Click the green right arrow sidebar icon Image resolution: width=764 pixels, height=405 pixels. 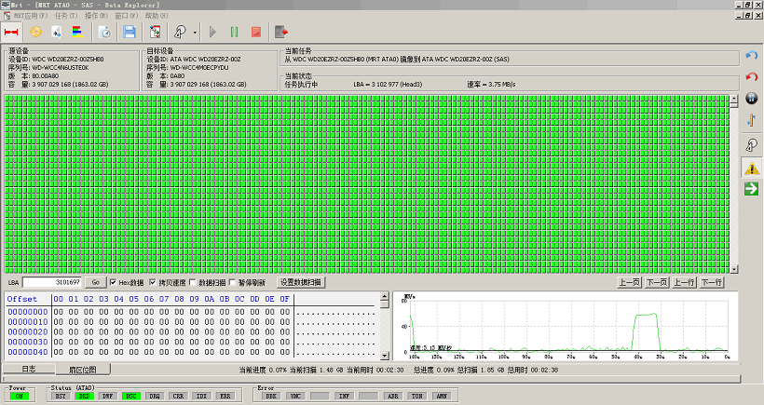point(751,189)
